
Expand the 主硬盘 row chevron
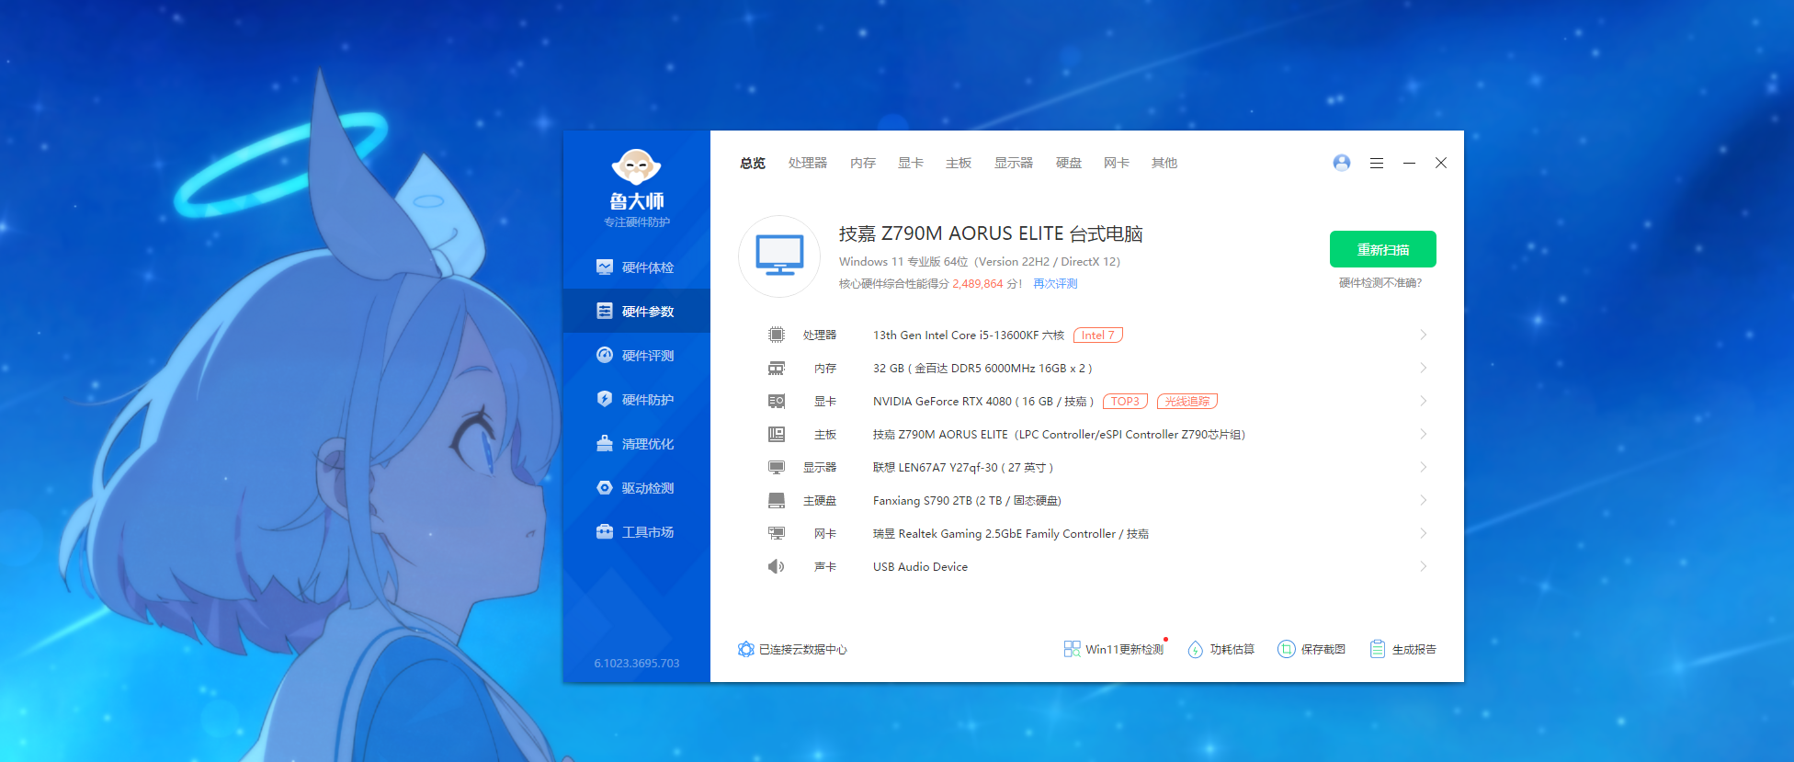click(1423, 500)
